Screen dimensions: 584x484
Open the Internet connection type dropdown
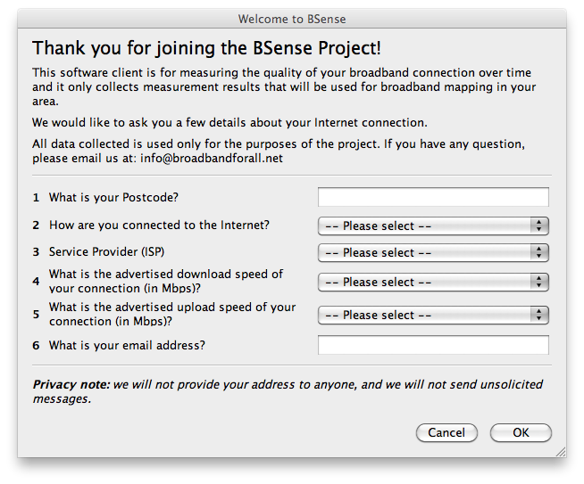(x=433, y=226)
